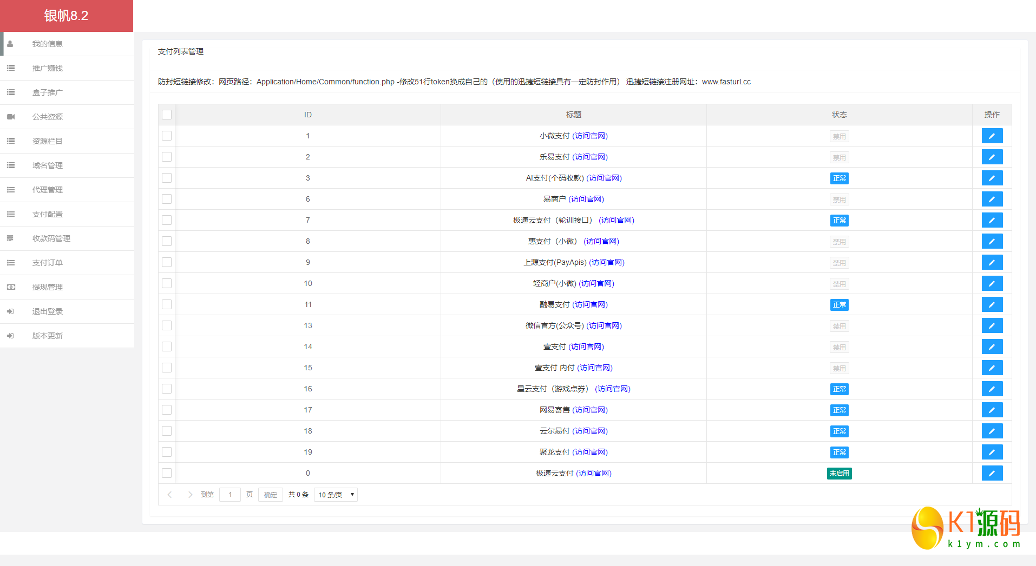Open 域名管理 in the sidebar
This screenshot has width=1036, height=566.
point(67,165)
